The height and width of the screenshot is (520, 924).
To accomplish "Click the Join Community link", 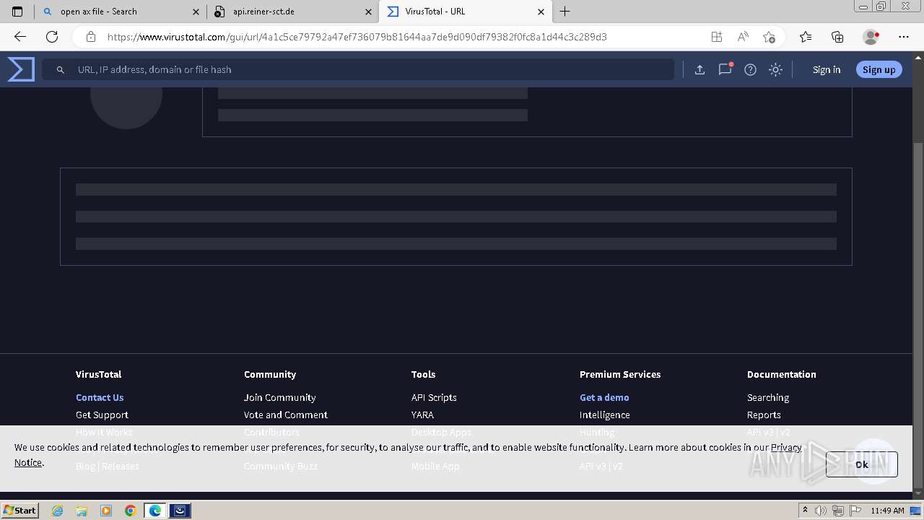I will coord(279,397).
